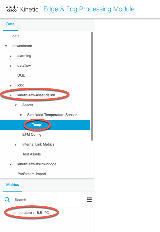Expand the jdbc node arrow
The height and width of the screenshot is (232, 160).
pos(10,86)
